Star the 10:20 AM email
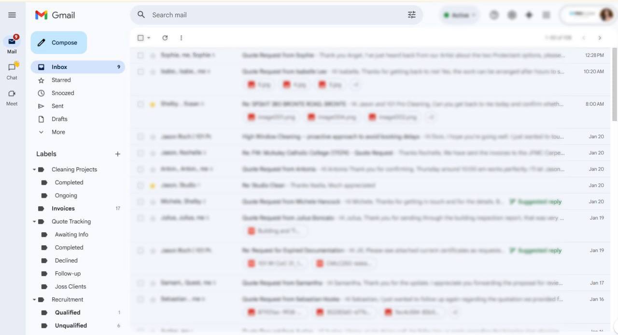Screen dimensions: 618x335 153,71
